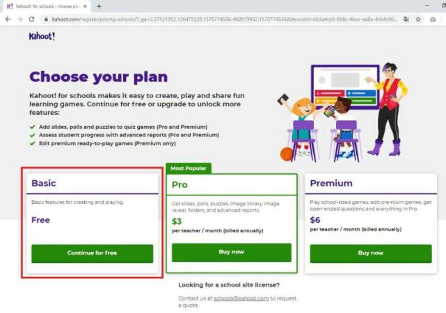
Task: Click the Kahoot! logo
Action: (x=42, y=36)
